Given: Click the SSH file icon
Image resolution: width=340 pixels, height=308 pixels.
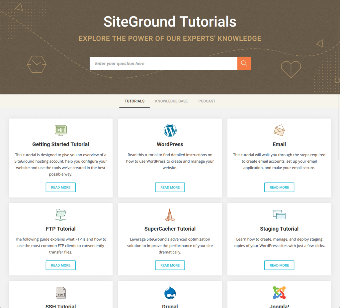Looking at the screenshot, I should pyautogui.click(x=61, y=293).
